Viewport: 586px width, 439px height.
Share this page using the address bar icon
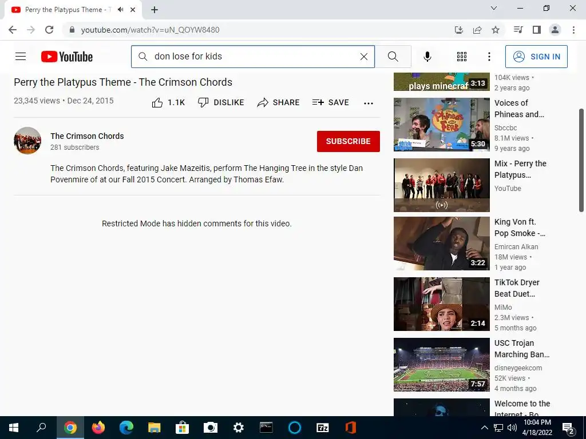coord(477,30)
